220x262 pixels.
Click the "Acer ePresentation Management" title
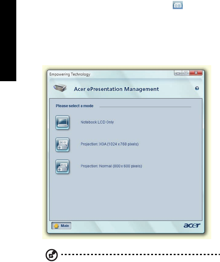(x=116, y=89)
